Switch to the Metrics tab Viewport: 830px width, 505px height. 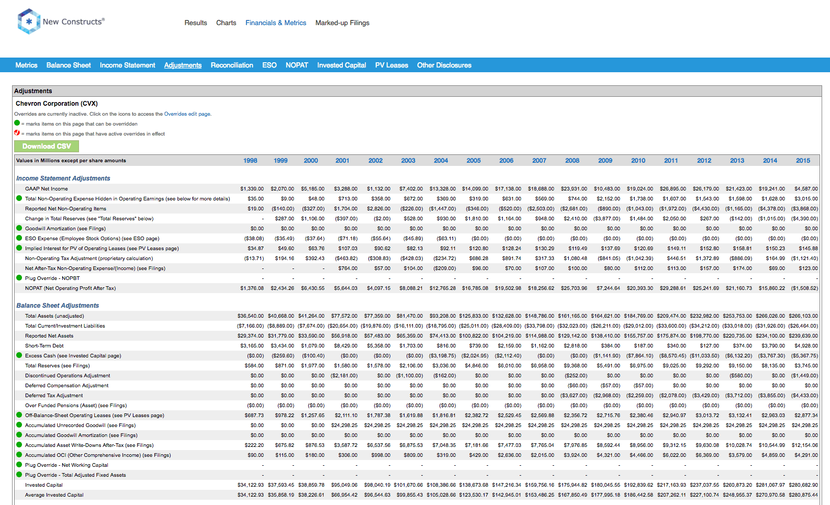[26, 65]
